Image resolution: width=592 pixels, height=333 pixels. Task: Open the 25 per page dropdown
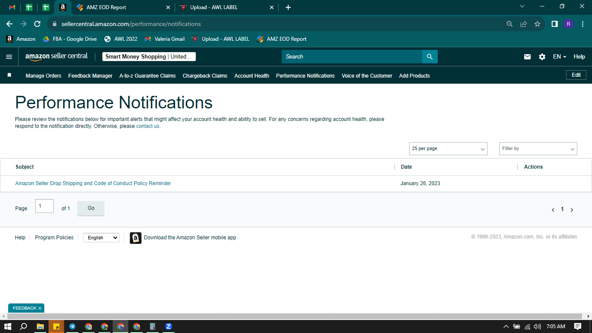[448, 149]
